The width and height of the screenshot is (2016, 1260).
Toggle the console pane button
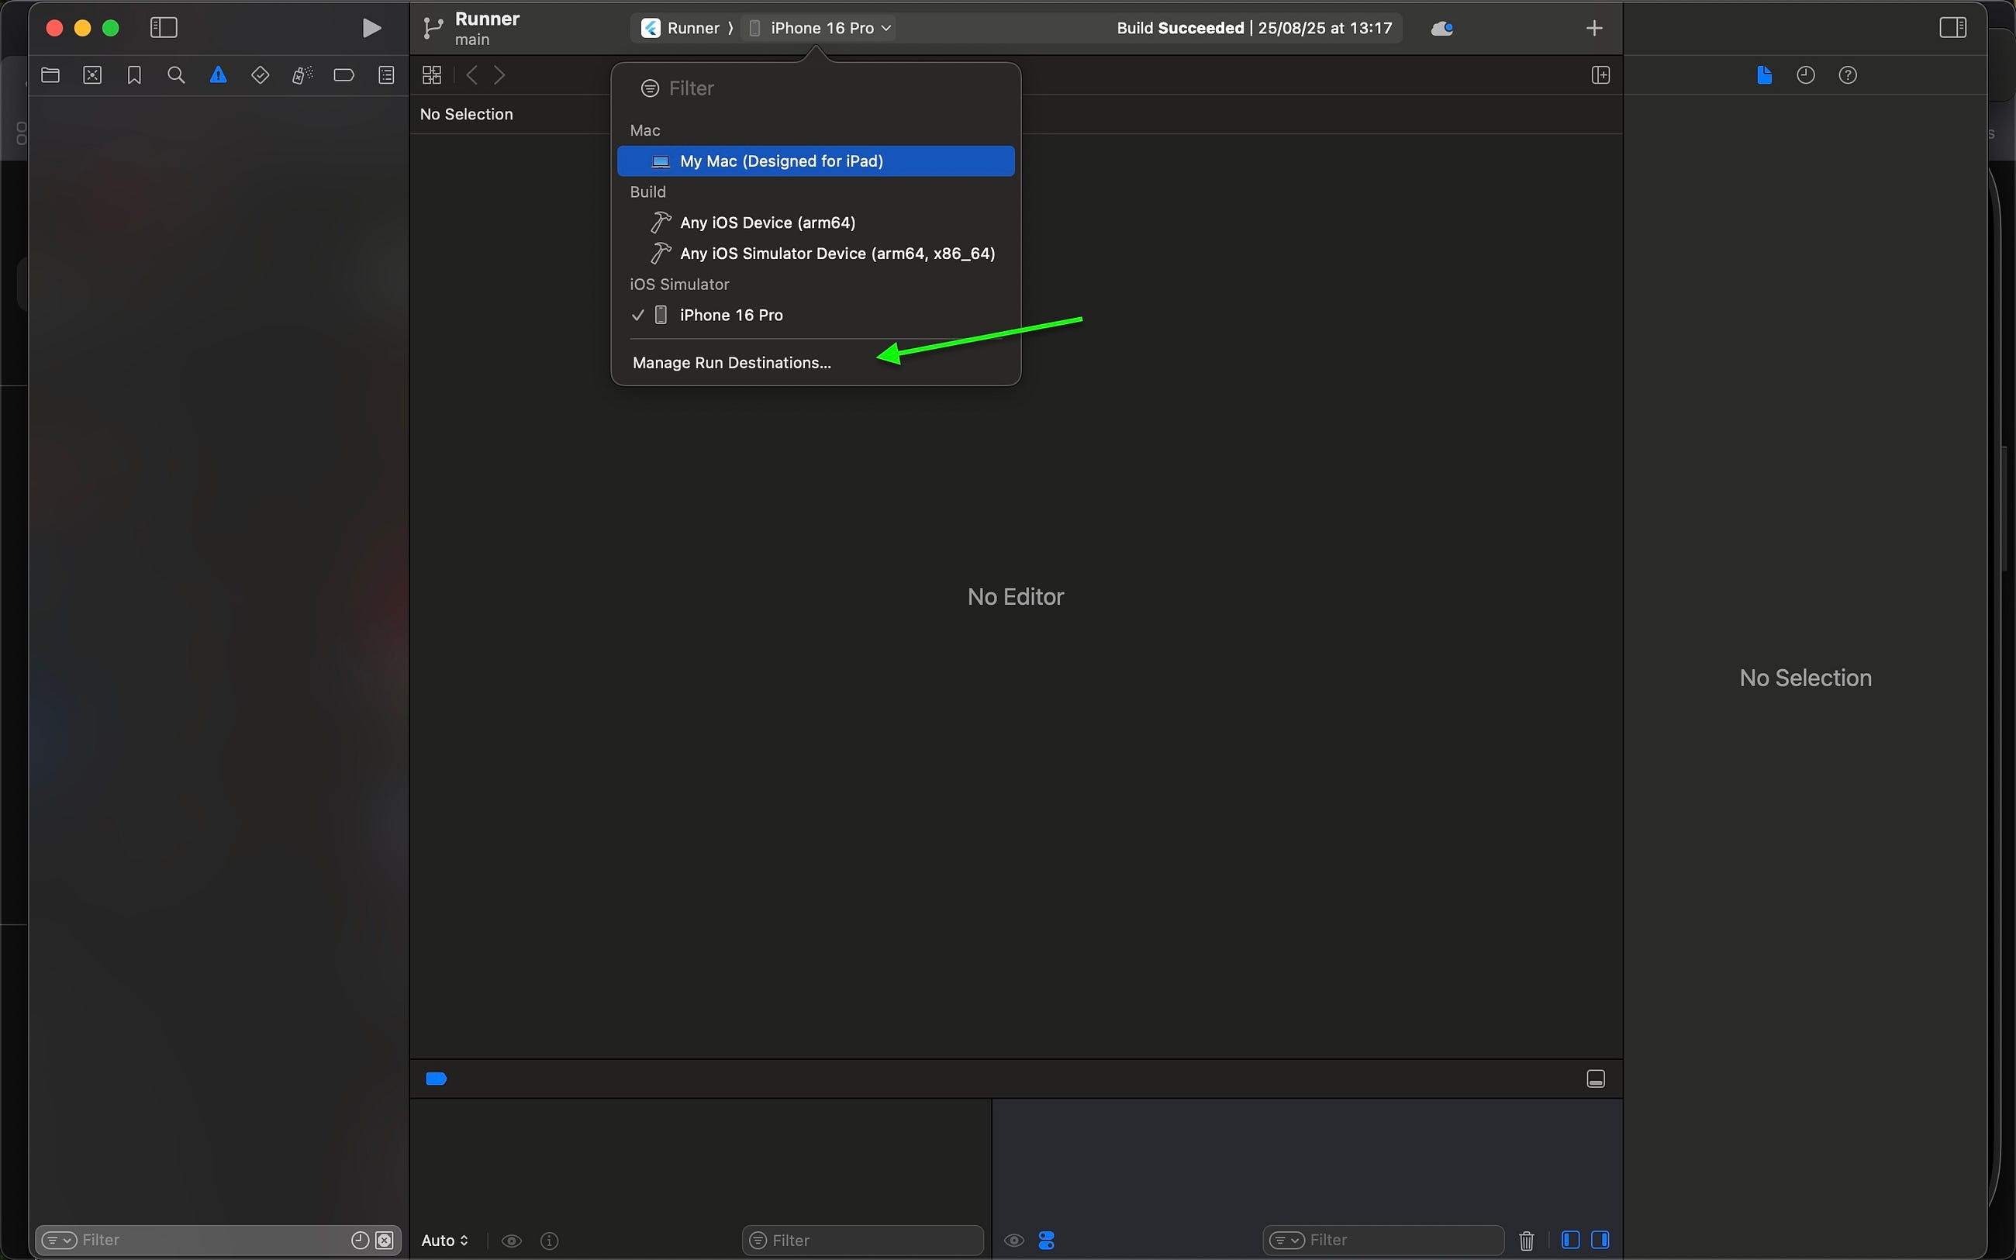coord(1600,1240)
